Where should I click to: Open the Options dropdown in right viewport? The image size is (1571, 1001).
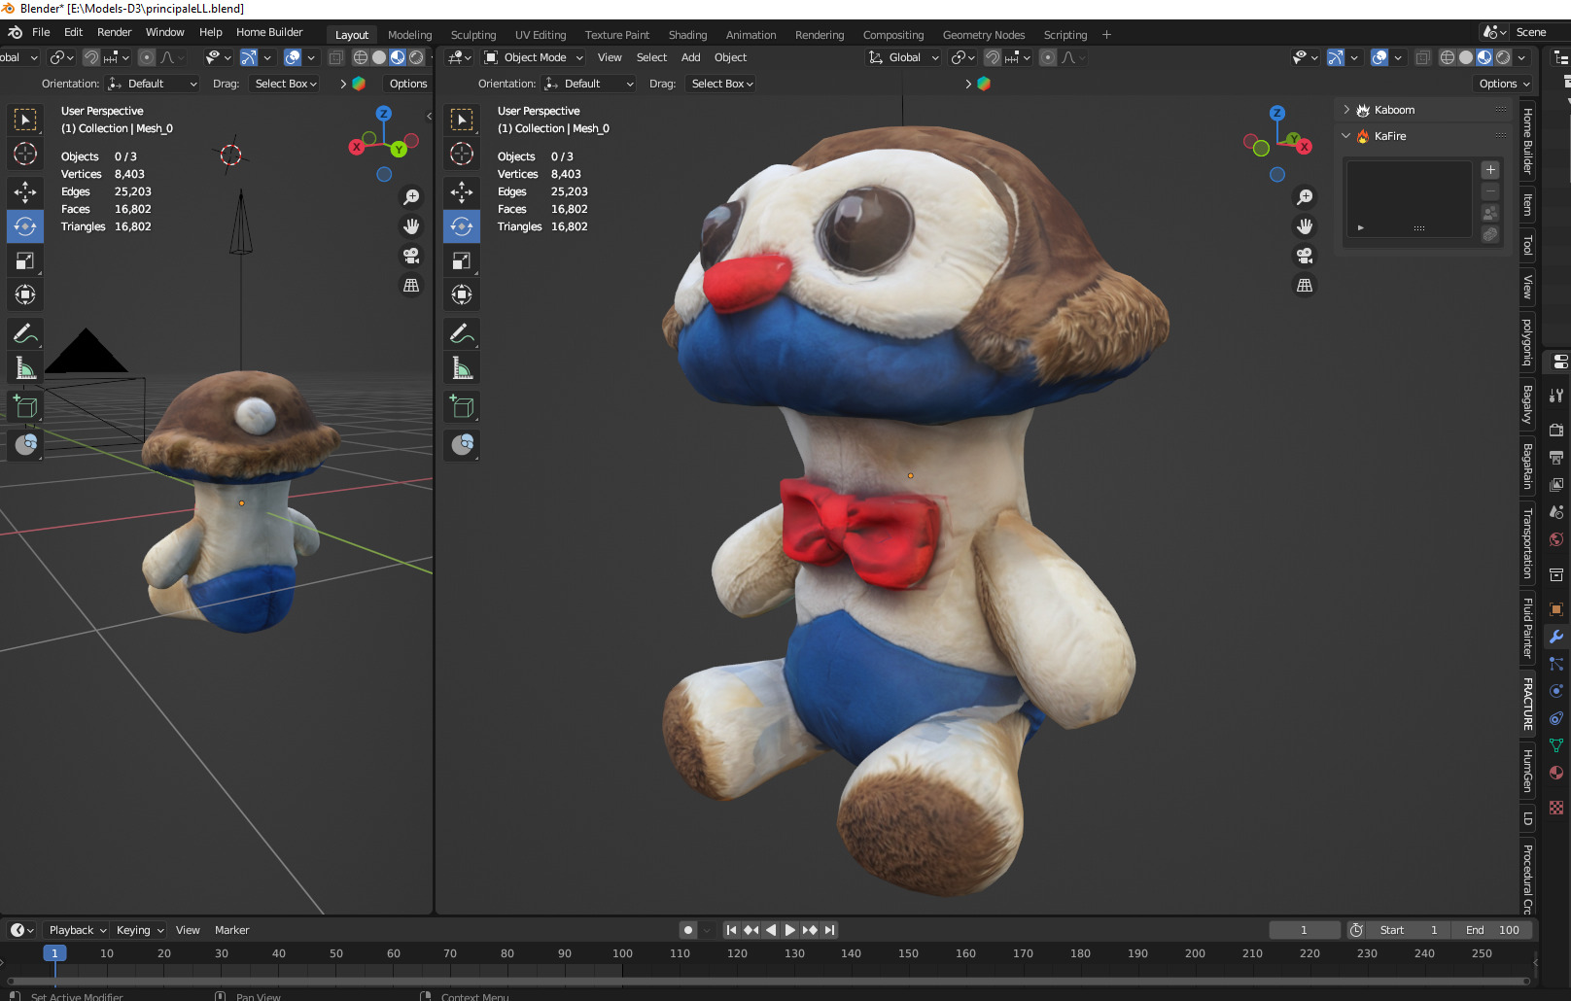(x=1503, y=84)
